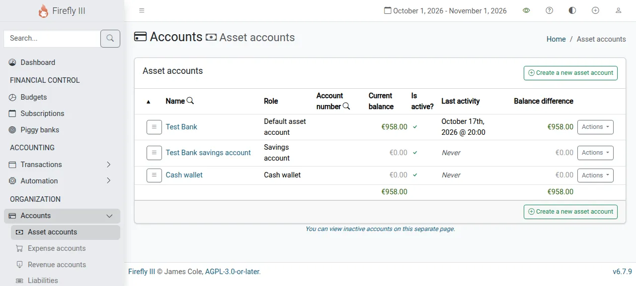
Task: Click the Last activity column header
Action: [461, 101]
